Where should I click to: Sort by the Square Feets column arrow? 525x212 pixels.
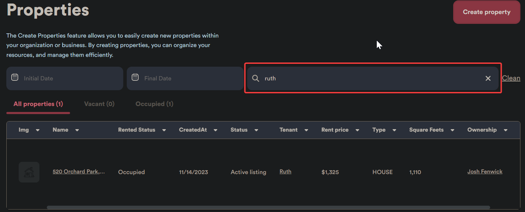tap(452, 130)
